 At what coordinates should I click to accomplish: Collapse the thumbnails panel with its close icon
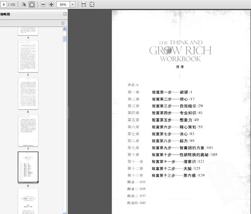coord(65,14)
